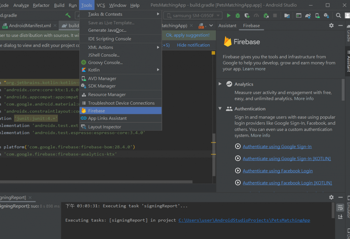
Task: Click the Search Everywhere magnifier icon
Action: pyautogui.click(x=338, y=16)
